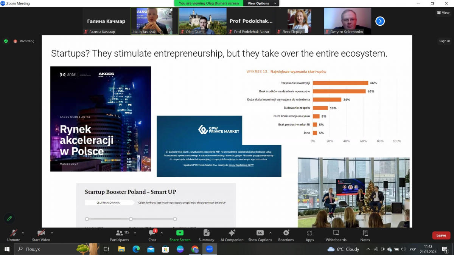Open the Mail app on the taskbar
Image resolution: width=454 pixels, height=255 pixels.
tap(151, 249)
